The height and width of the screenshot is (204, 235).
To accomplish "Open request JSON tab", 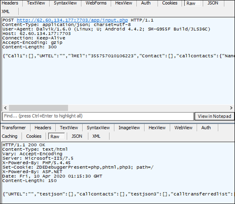I will (213, 3).
